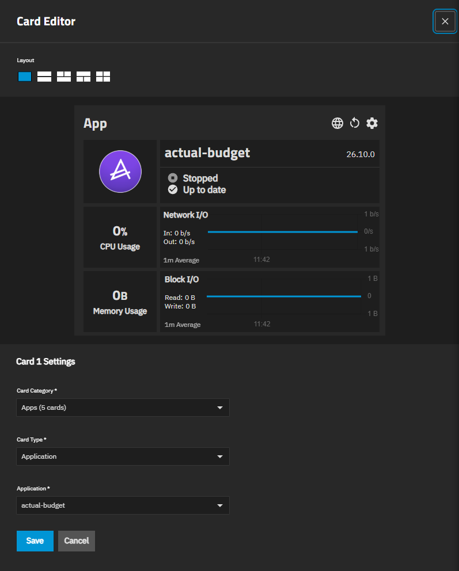Click the version number 26.10.0
The height and width of the screenshot is (571, 459).
coord(361,154)
